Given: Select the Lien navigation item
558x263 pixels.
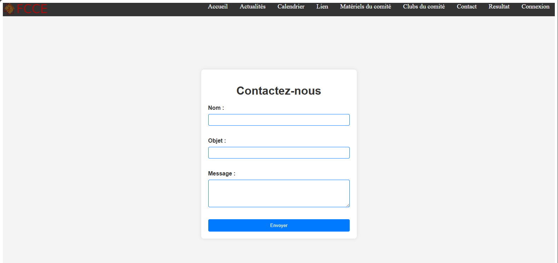Looking at the screenshot, I should (322, 7).
